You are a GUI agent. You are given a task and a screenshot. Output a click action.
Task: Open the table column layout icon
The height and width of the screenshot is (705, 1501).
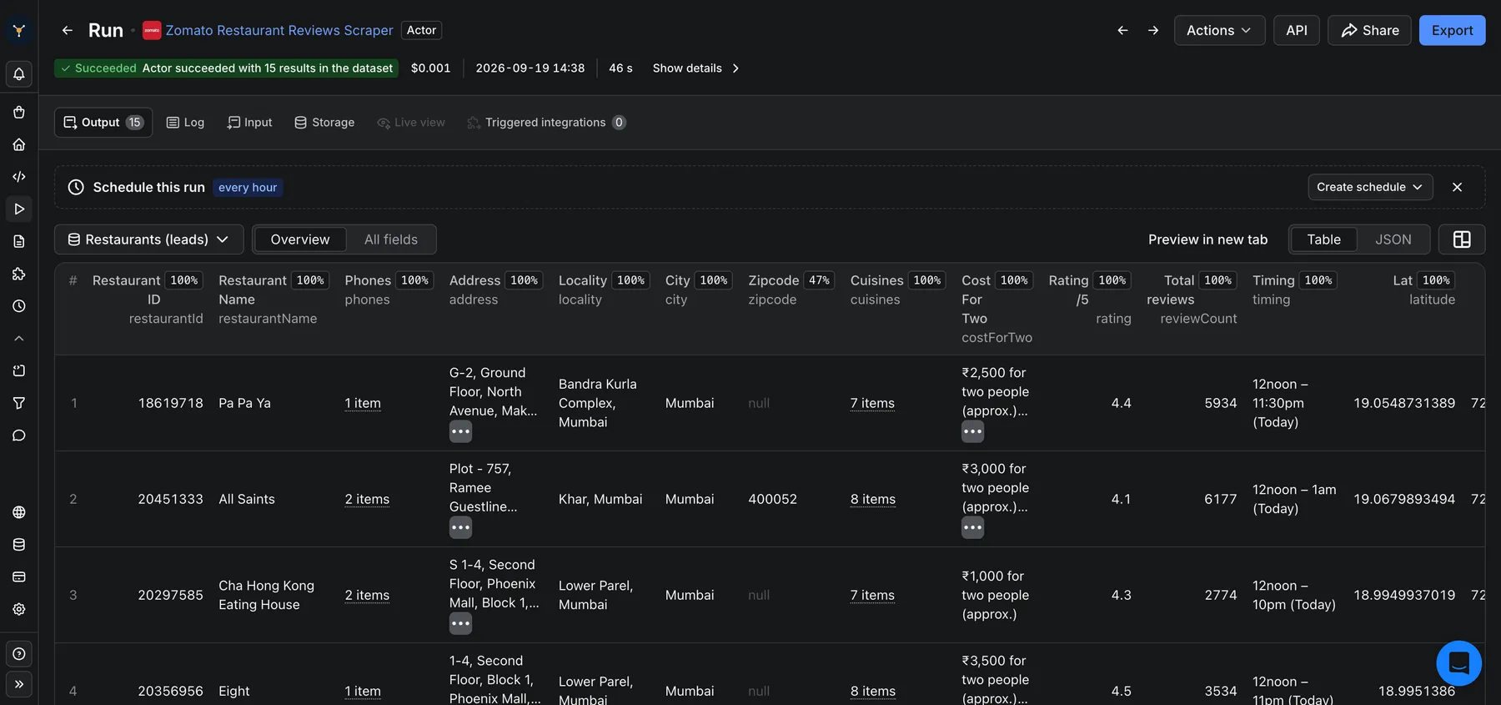coord(1462,239)
